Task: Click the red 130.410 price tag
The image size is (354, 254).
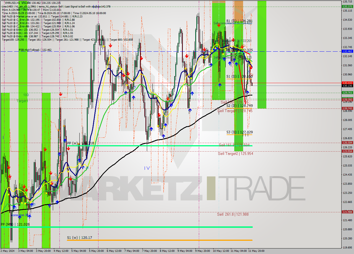Action: [347, 83]
